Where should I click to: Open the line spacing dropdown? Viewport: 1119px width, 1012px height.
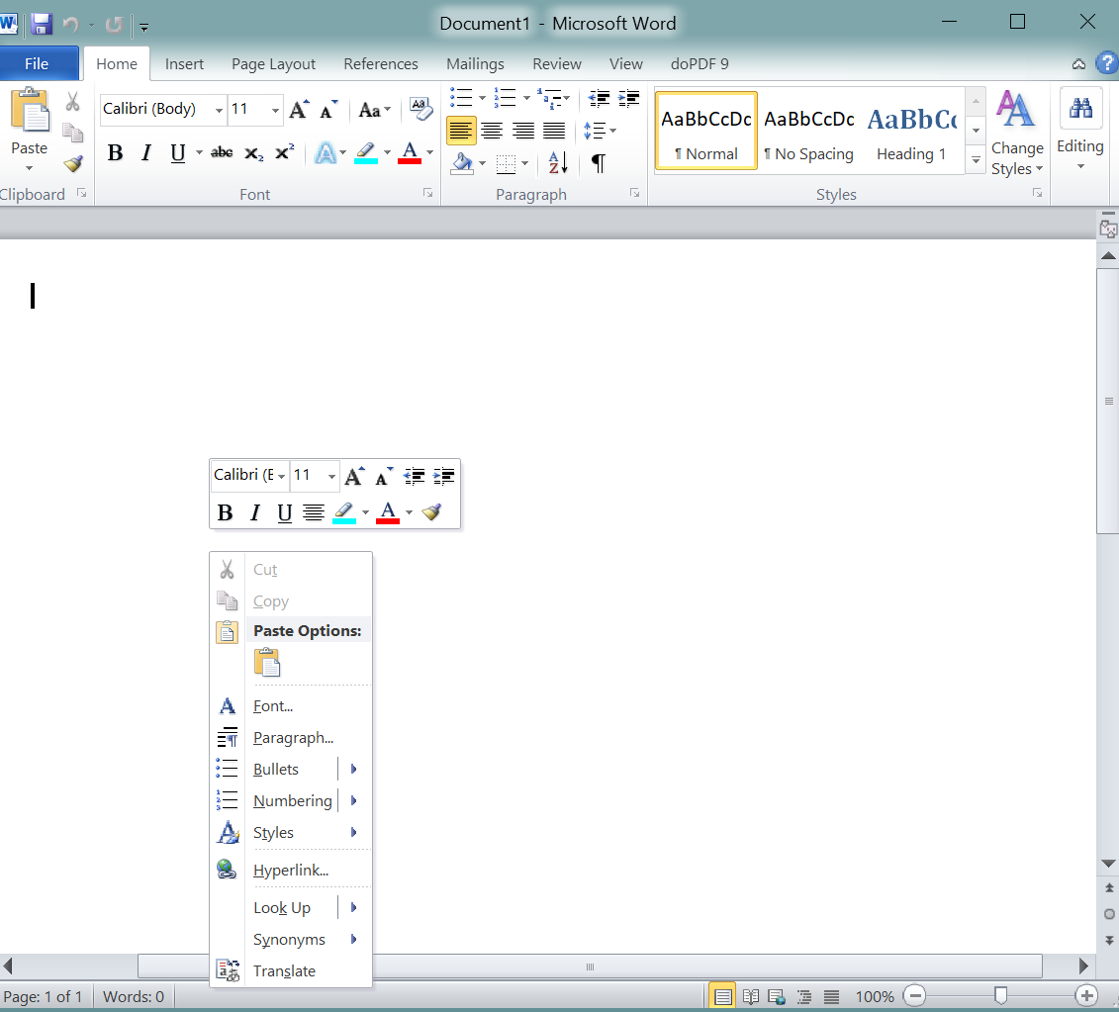click(x=600, y=131)
